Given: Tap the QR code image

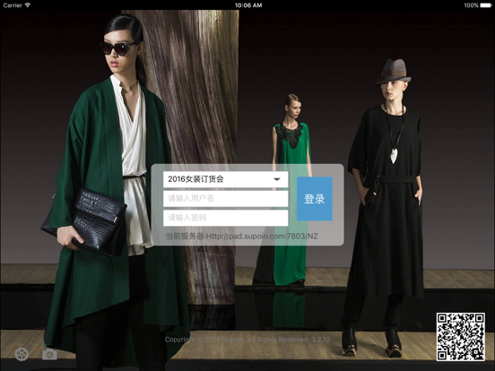Looking at the screenshot, I should [461, 337].
